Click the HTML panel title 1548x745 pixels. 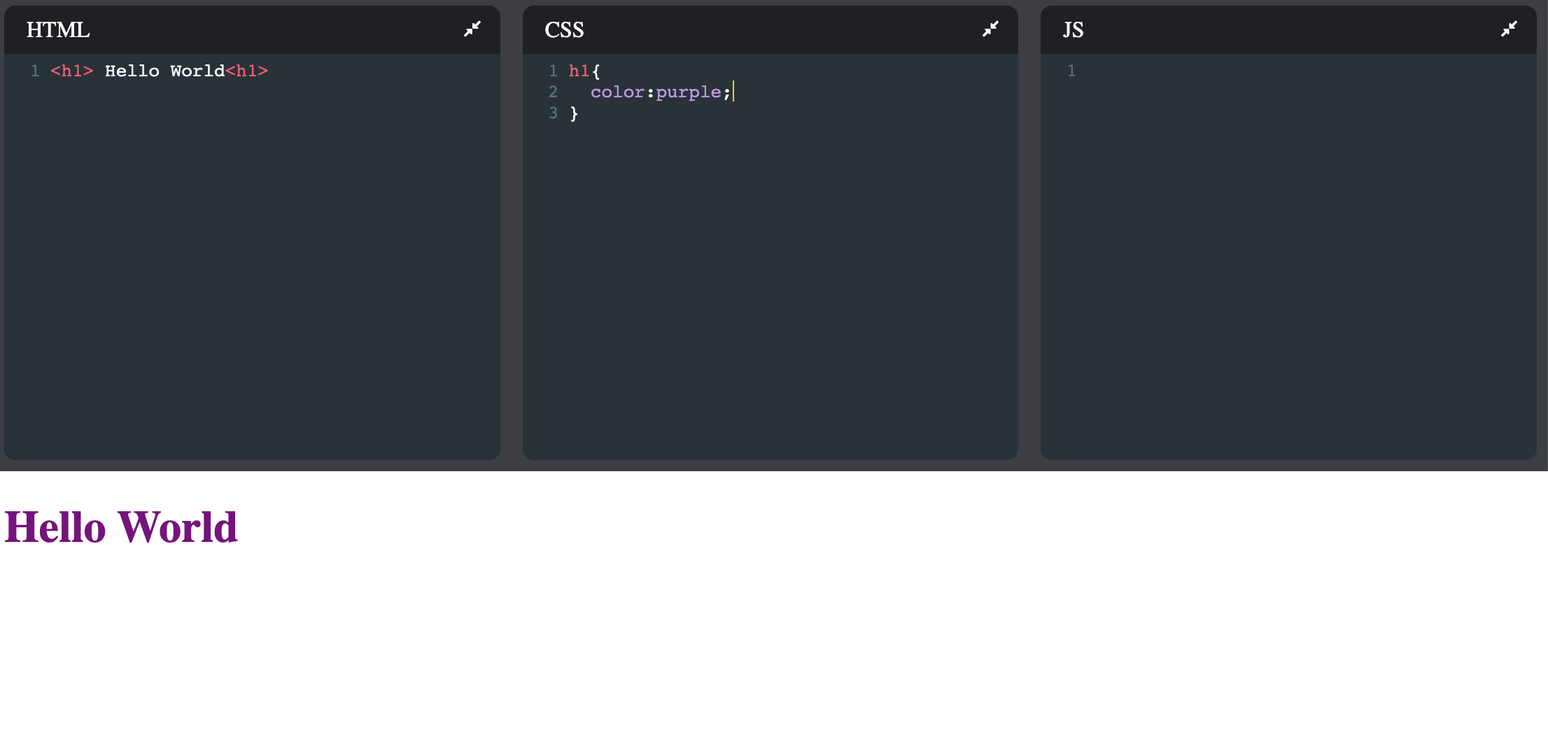coord(57,29)
